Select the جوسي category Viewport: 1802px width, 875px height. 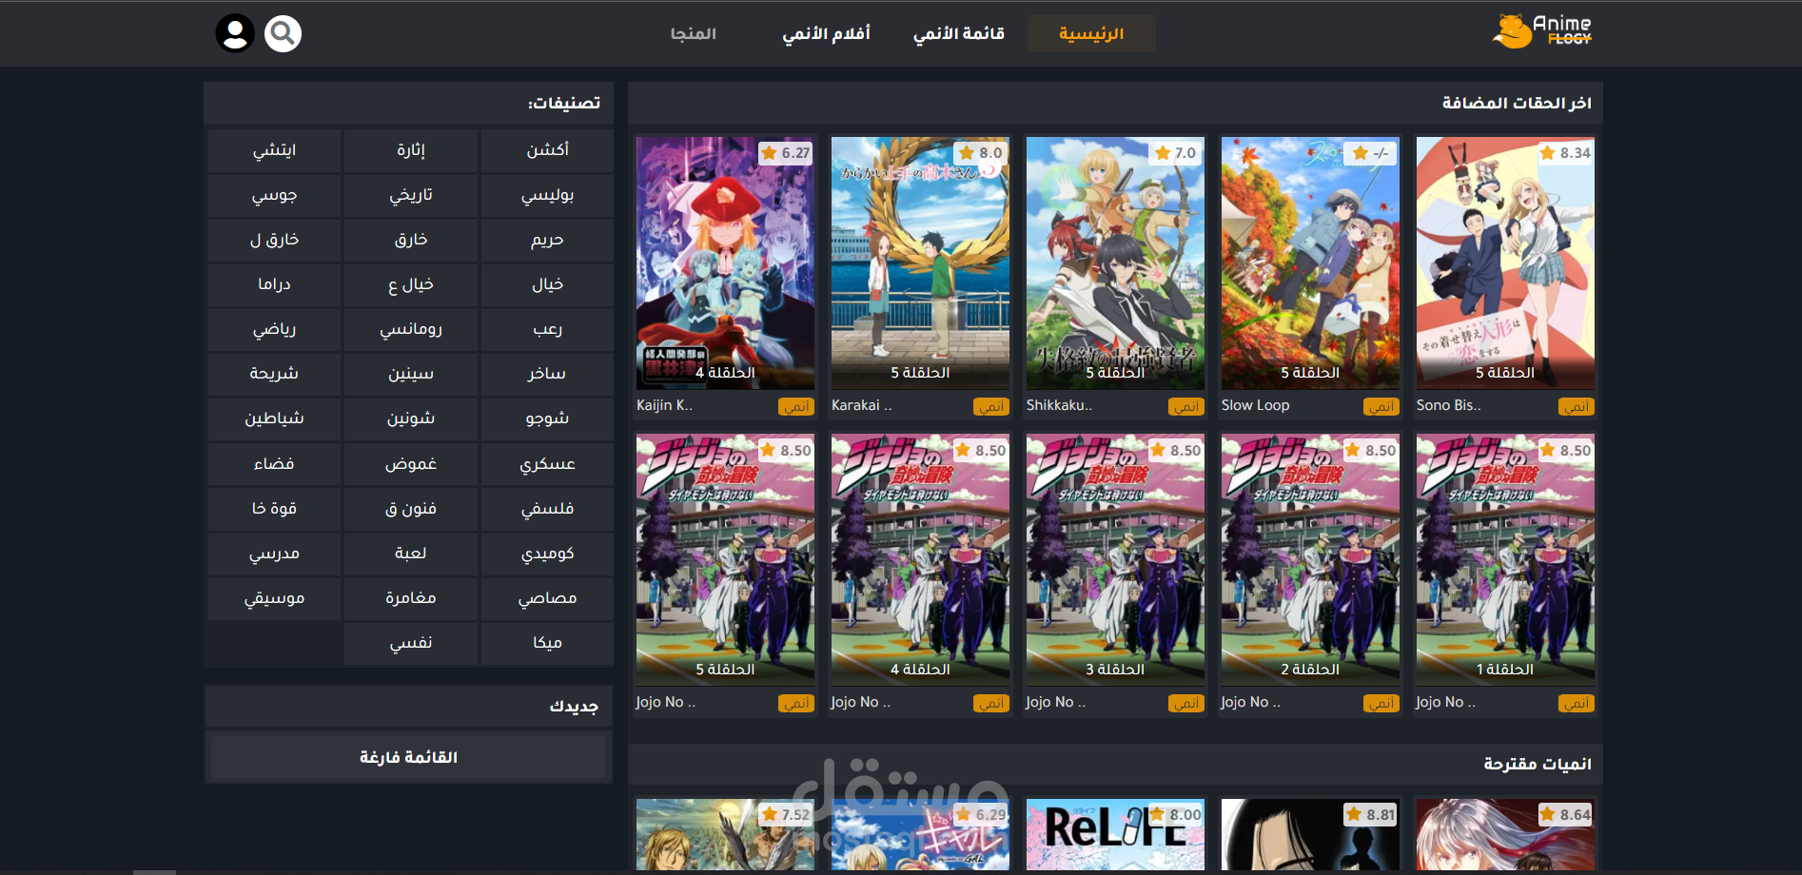[274, 195]
